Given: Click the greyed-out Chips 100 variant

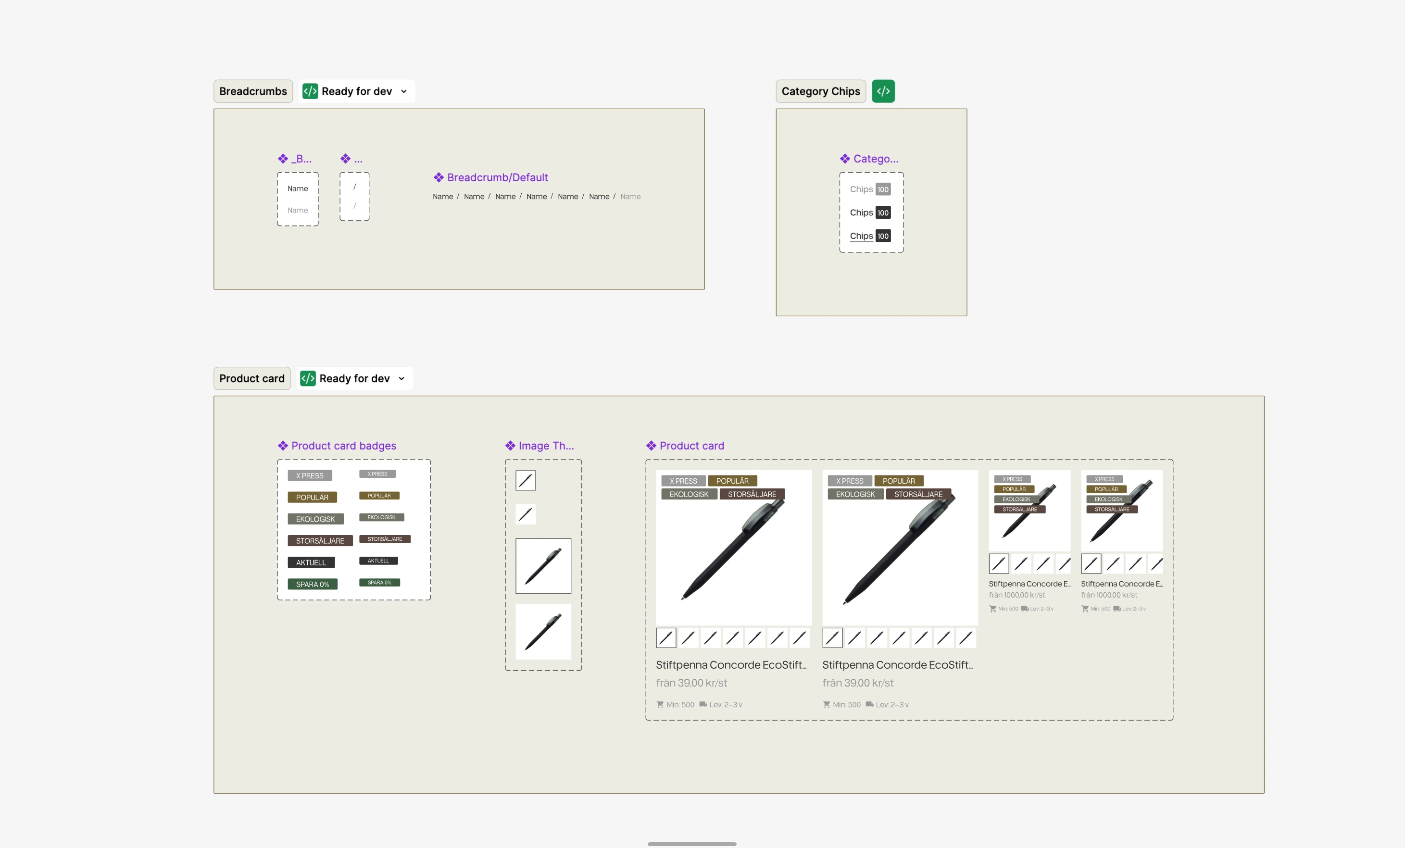Looking at the screenshot, I should tap(869, 189).
